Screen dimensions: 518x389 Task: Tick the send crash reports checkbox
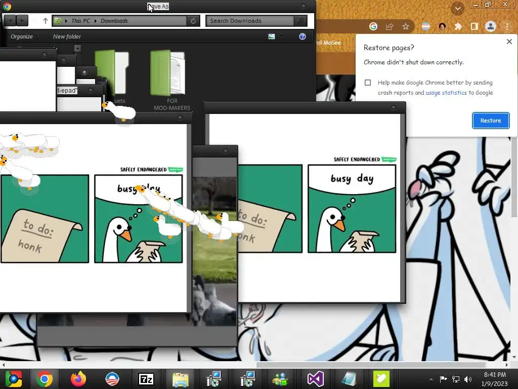pos(368,83)
